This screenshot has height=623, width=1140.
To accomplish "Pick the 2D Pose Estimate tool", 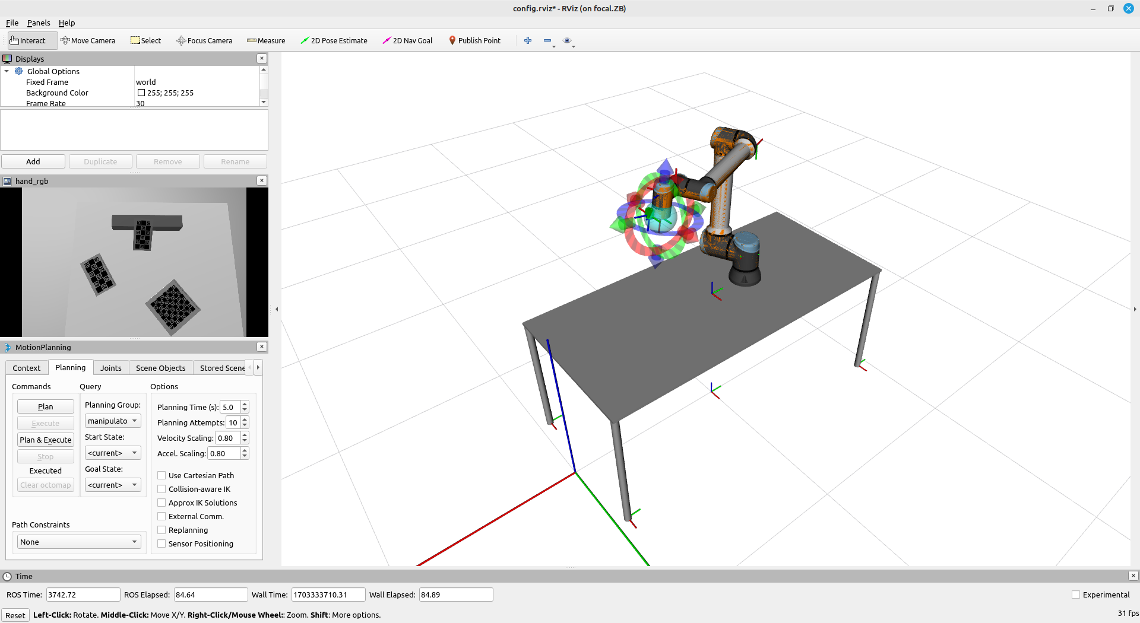I will click(x=334, y=40).
